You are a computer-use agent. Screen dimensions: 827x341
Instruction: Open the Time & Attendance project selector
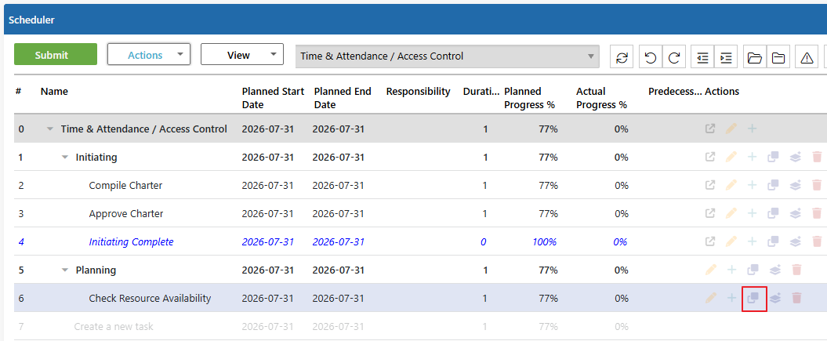448,56
